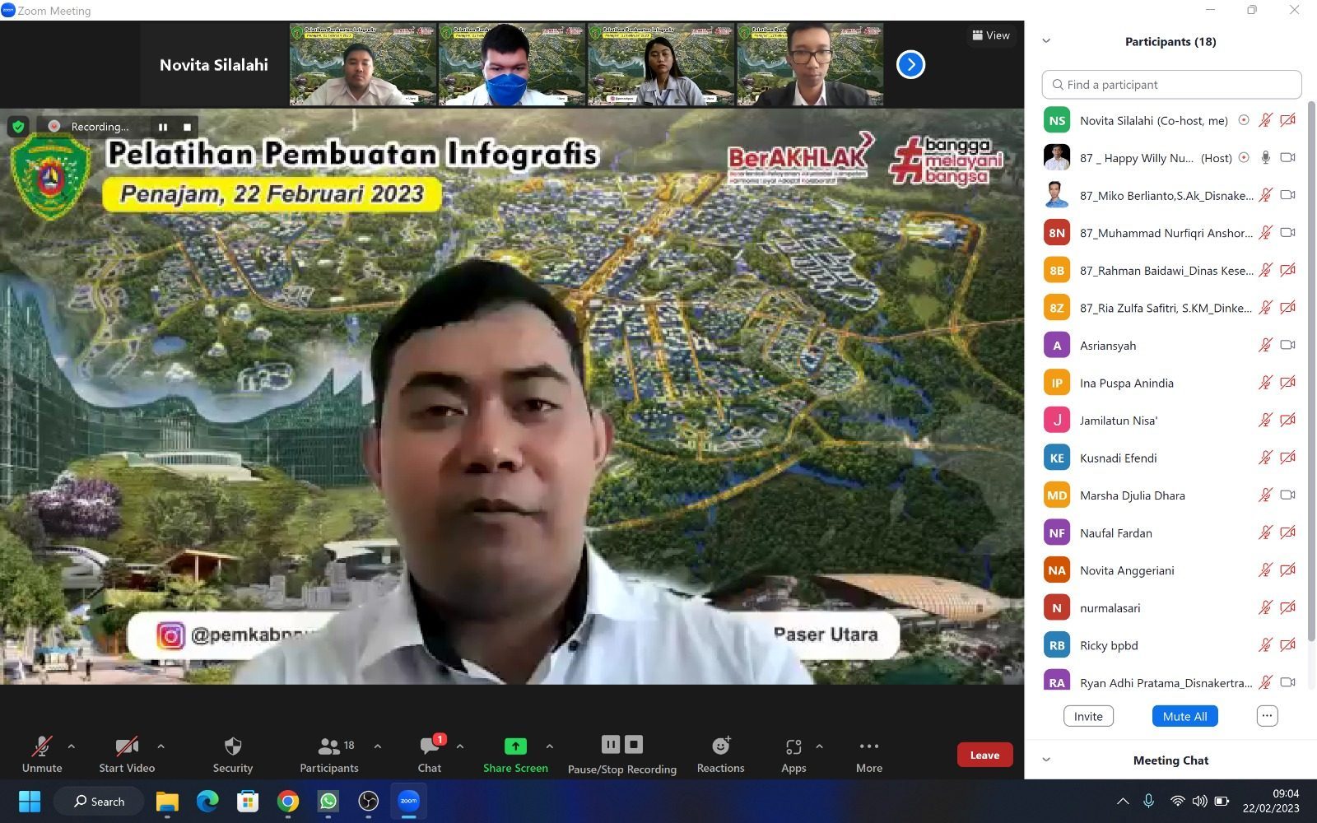The image size is (1317, 823).
Task: Click the Windows taskbar Search box
Action: tap(99, 801)
